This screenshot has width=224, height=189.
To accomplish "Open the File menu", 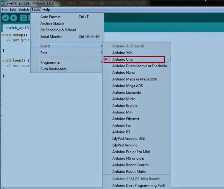I will click(x=4, y=10).
